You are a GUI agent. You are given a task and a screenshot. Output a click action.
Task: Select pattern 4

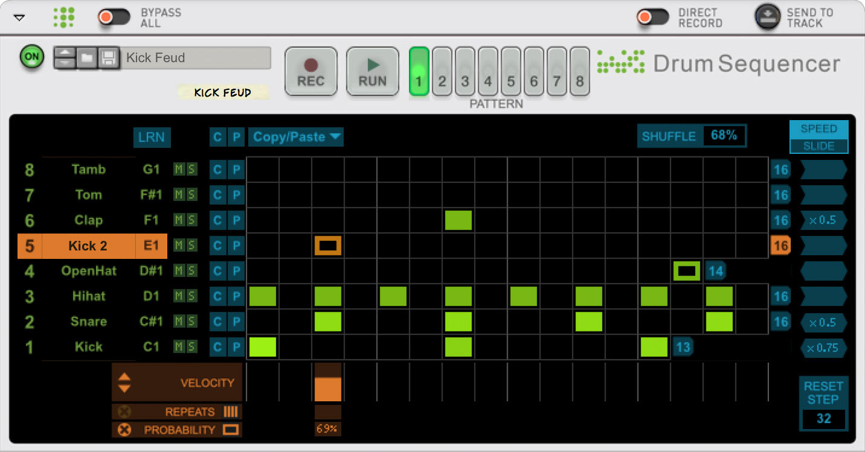pyautogui.click(x=487, y=72)
